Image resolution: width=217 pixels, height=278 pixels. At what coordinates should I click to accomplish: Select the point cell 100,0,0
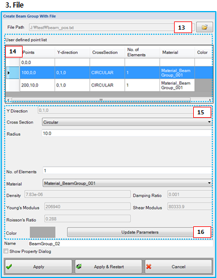(x=37, y=73)
